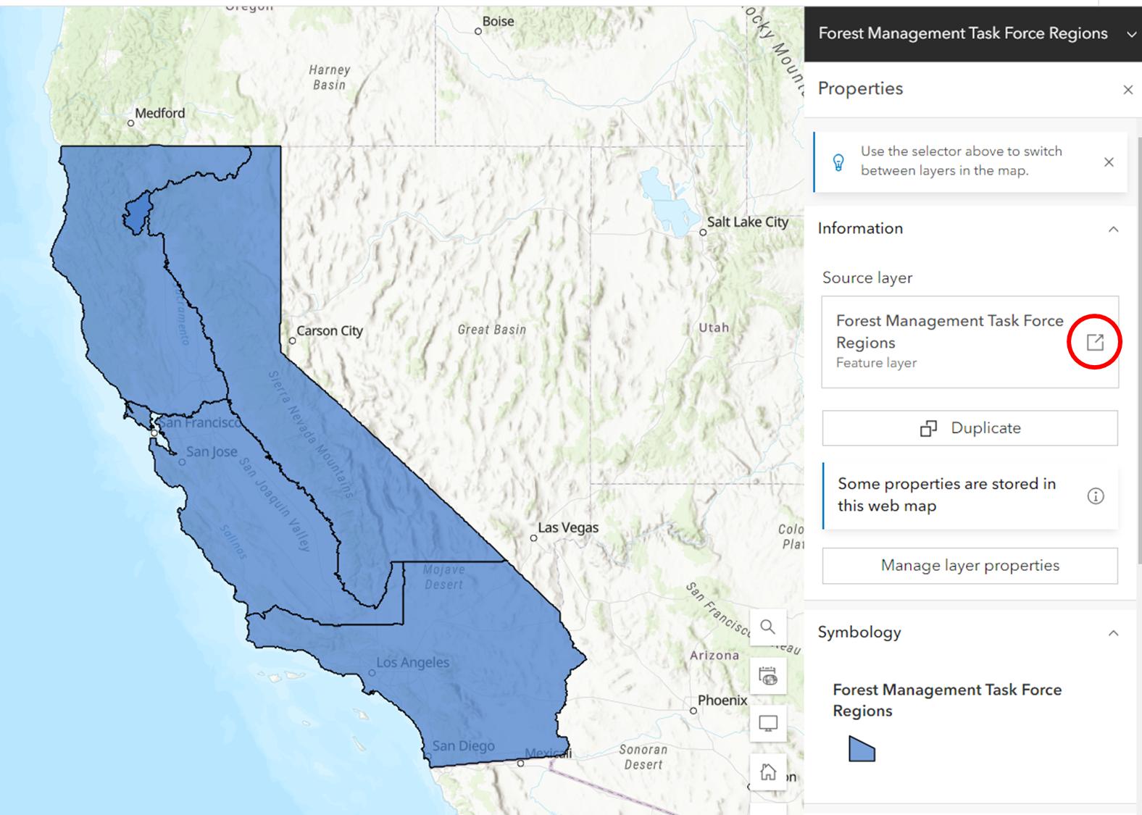Show info about web map properties

1096,496
